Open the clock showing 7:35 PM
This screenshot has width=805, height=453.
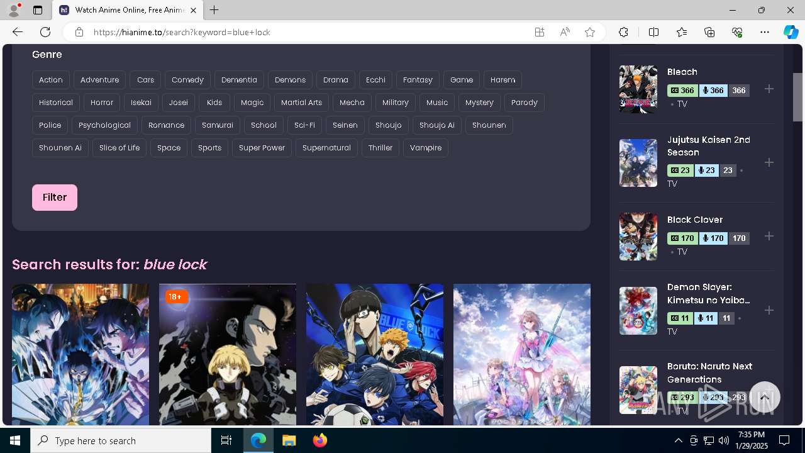coord(752,440)
